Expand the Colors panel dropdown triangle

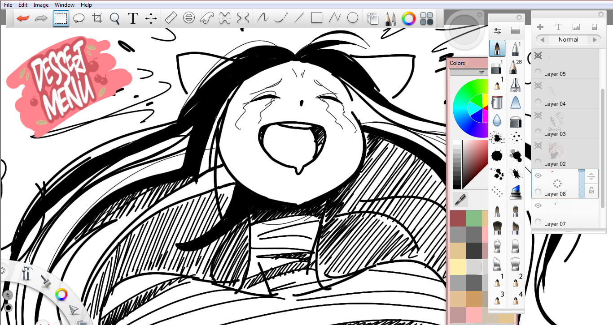(x=482, y=72)
